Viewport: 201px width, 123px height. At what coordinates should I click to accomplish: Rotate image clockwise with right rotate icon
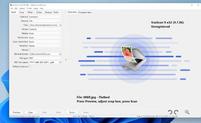[176, 112]
